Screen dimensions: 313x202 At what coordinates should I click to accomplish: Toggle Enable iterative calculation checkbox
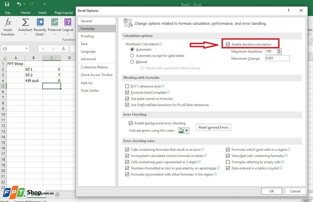point(228,44)
